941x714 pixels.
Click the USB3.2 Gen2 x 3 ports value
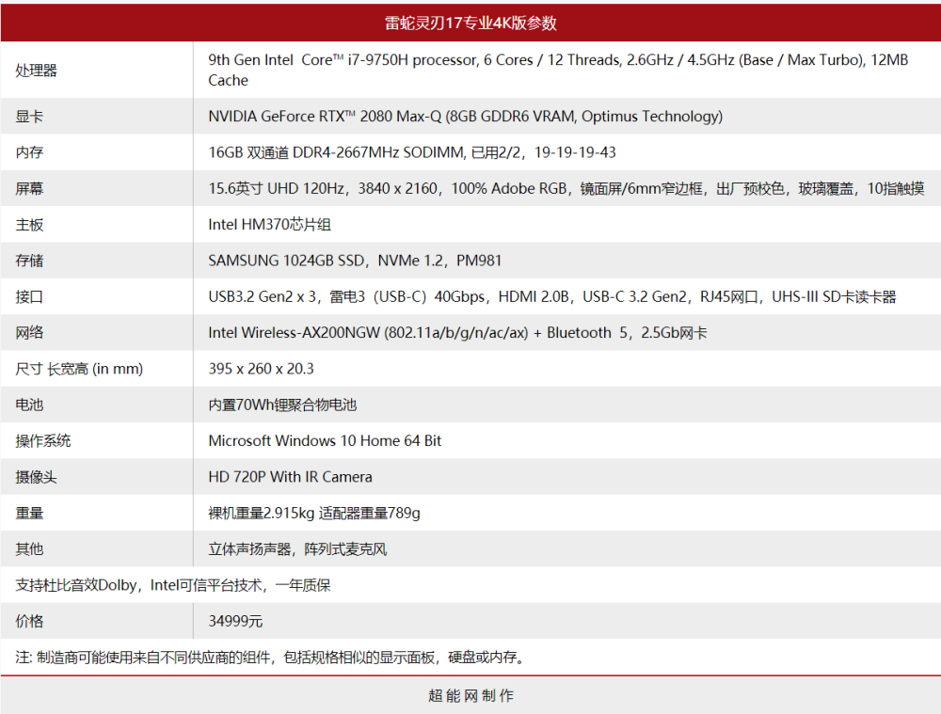click(x=552, y=296)
